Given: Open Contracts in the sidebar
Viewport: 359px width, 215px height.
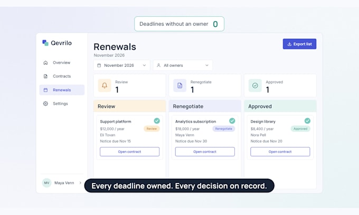Looking at the screenshot, I should coord(62,76).
